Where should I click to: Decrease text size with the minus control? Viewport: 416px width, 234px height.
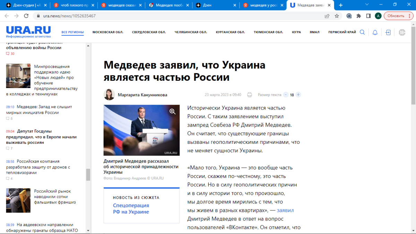click(286, 94)
